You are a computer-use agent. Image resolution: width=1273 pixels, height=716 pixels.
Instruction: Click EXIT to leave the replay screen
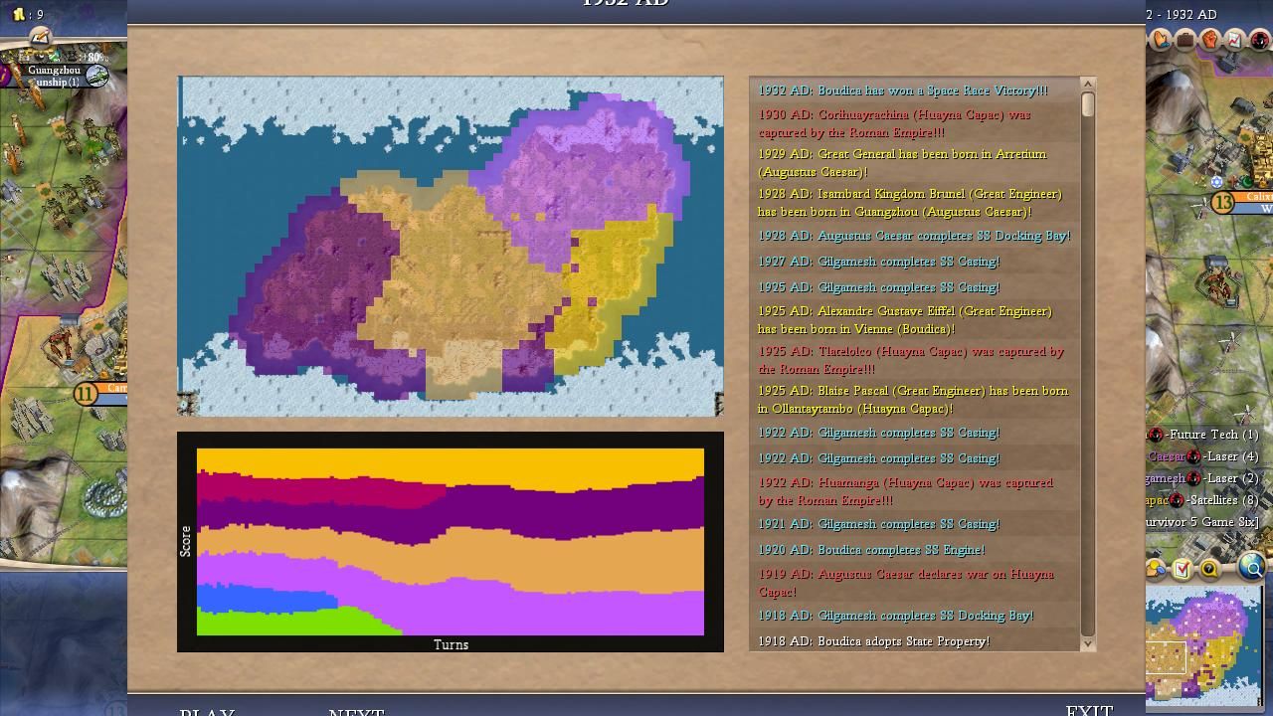pos(1089,710)
